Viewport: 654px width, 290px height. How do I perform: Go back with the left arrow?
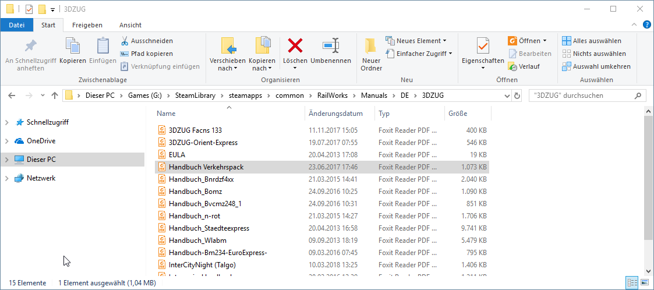click(12, 96)
